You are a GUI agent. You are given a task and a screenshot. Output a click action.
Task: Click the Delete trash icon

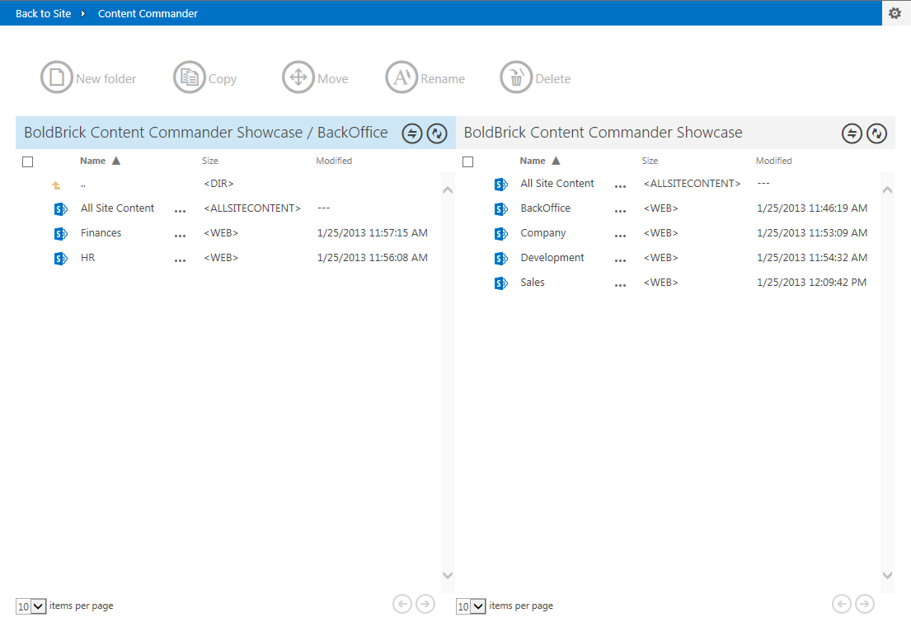coord(516,77)
